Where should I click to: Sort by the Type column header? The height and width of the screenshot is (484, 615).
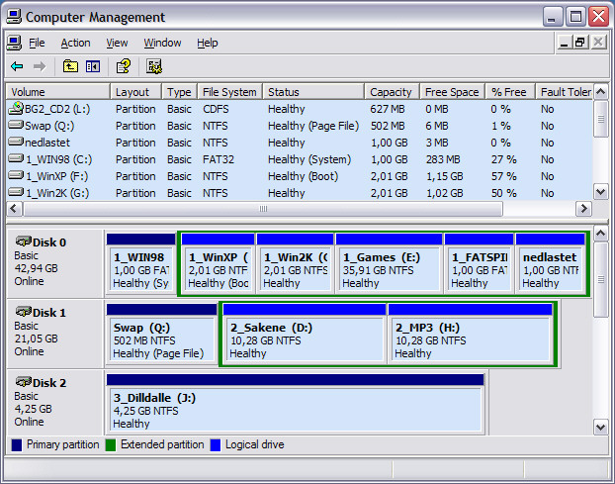[180, 92]
